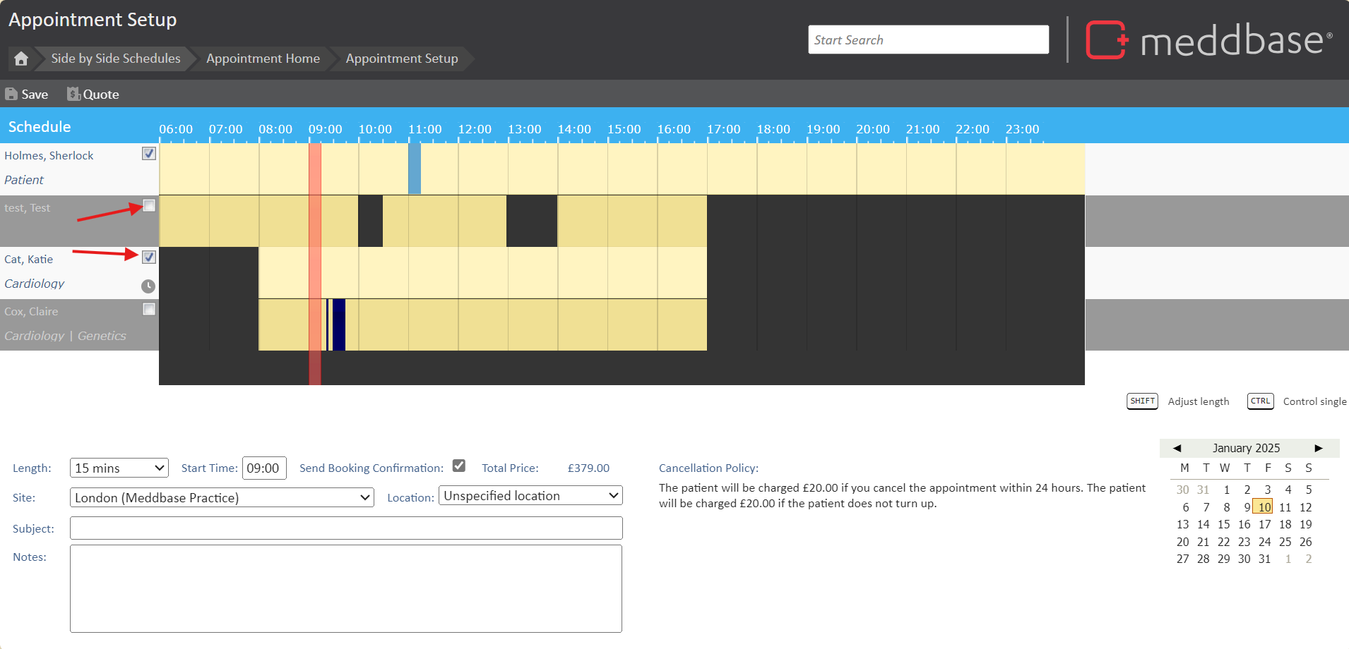Enable the test, Test schedule checkbox
The image size is (1349, 649).
149,205
